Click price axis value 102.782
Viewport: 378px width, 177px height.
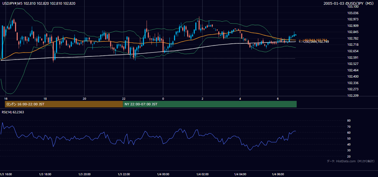tap(353, 38)
